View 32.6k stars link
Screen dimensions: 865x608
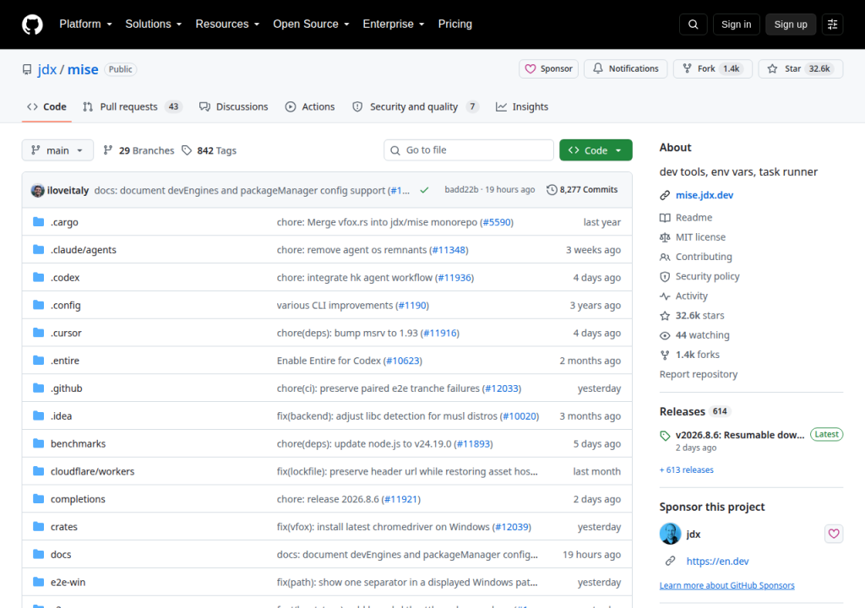point(692,316)
